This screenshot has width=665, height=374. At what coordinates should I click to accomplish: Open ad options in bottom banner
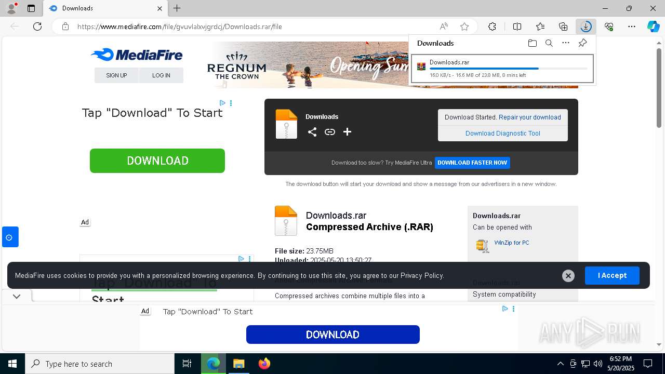(513, 309)
